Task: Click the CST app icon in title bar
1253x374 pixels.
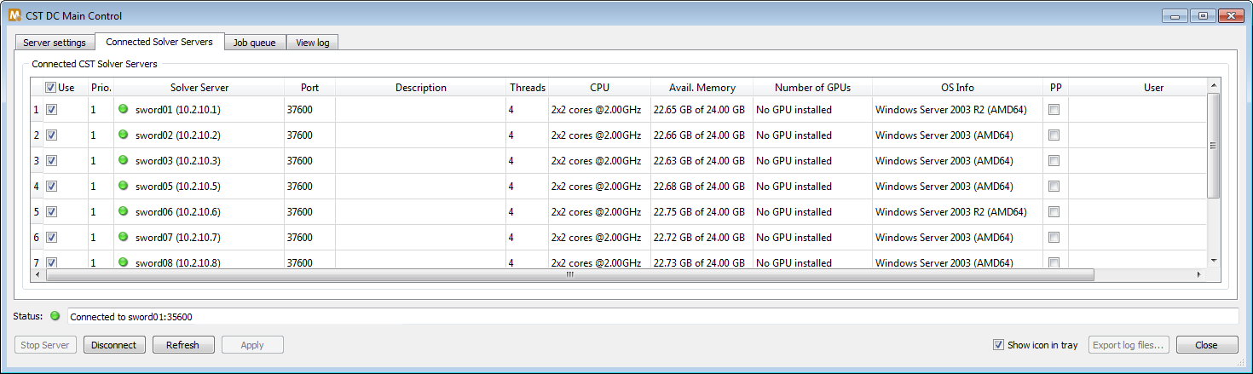Action: (14, 15)
